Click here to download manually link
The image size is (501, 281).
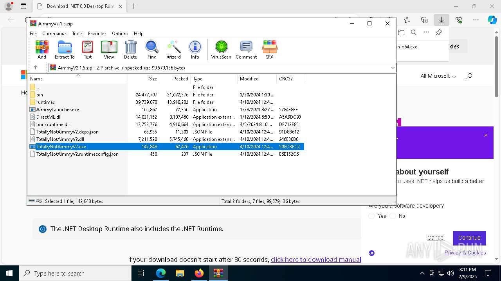(315, 260)
